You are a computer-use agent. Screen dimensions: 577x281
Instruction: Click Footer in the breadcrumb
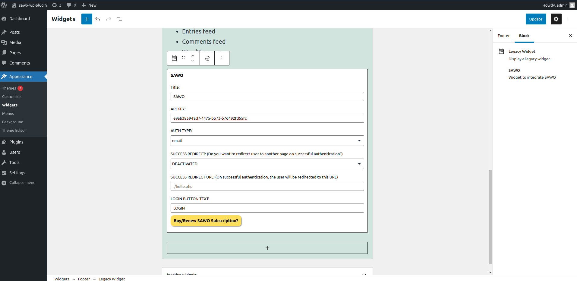[x=84, y=279]
